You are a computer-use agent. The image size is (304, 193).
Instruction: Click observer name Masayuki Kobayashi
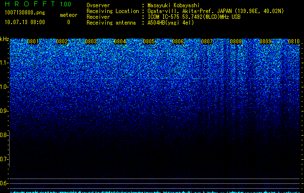coord(174,5)
